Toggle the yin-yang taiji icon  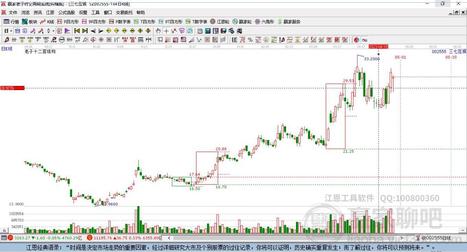pyautogui.click(x=357, y=40)
